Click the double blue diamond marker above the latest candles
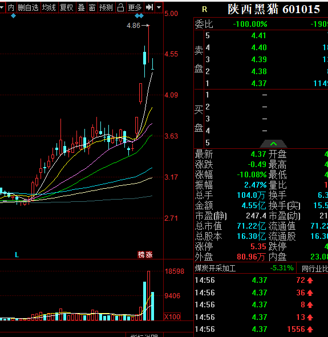Viewport: 328px width, 337px height. point(139,16)
